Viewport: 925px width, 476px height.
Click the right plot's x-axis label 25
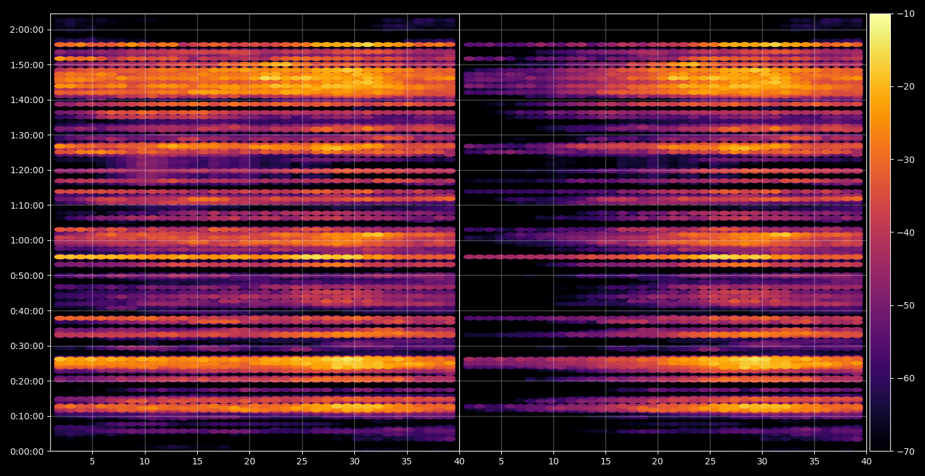[710, 461]
